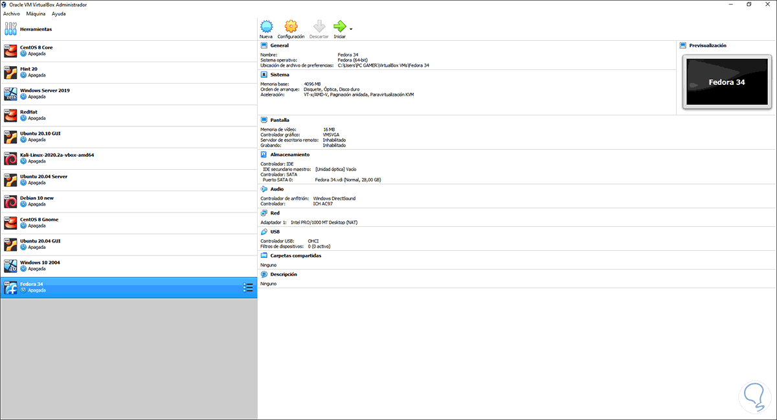Open the General settings link
777x420 pixels.
coord(280,45)
